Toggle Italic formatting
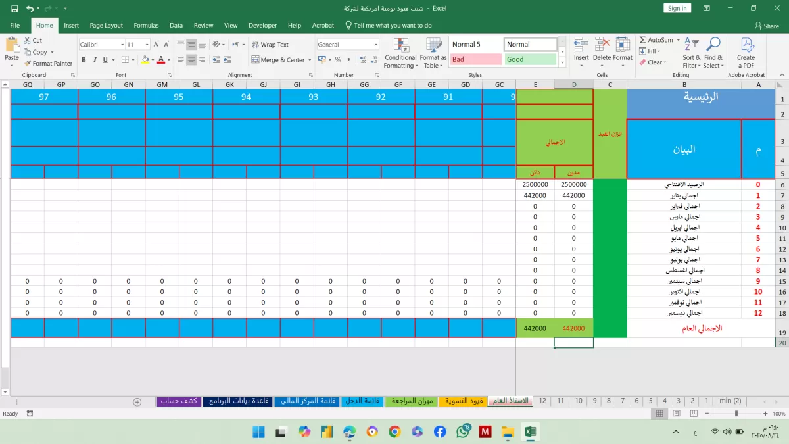The width and height of the screenshot is (789, 444). tap(96, 60)
